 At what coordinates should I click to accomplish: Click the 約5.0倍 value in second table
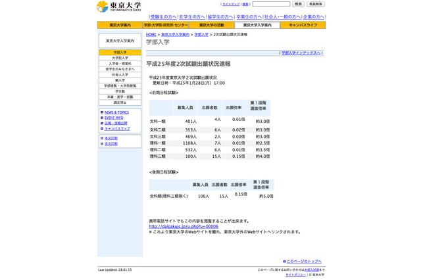coord(266,197)
